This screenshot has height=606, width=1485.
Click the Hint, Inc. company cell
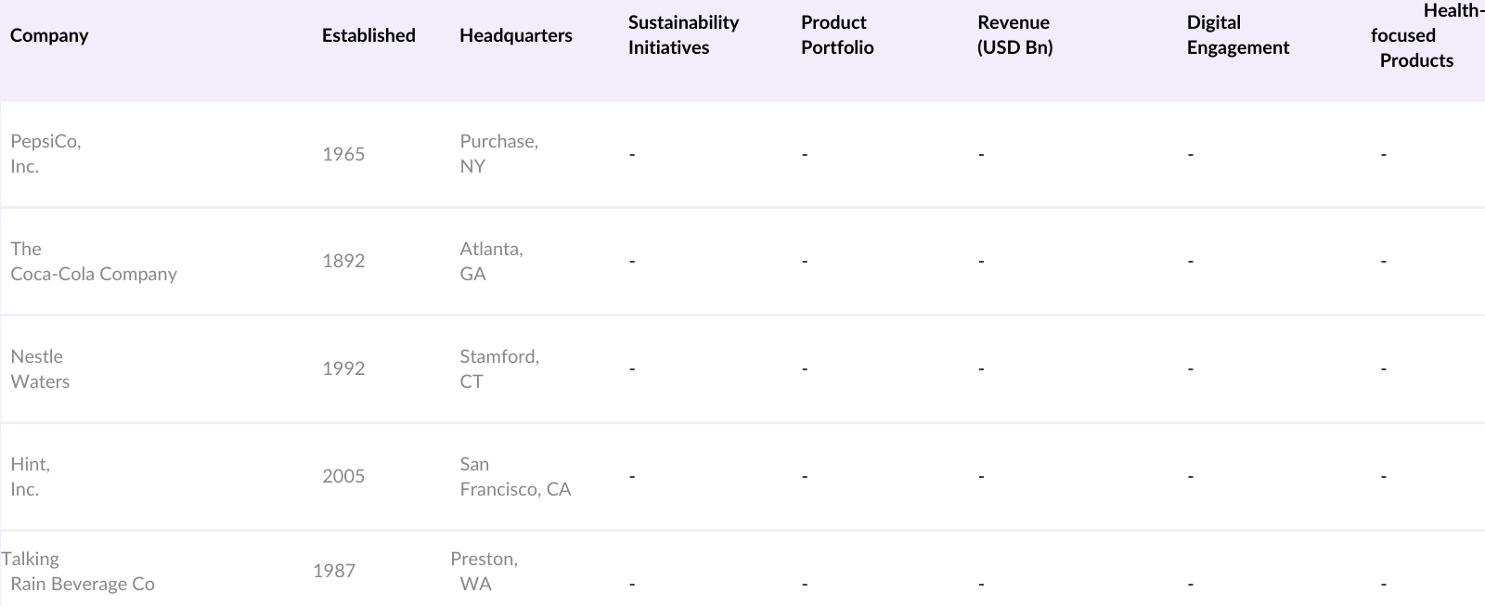point(30,477)
